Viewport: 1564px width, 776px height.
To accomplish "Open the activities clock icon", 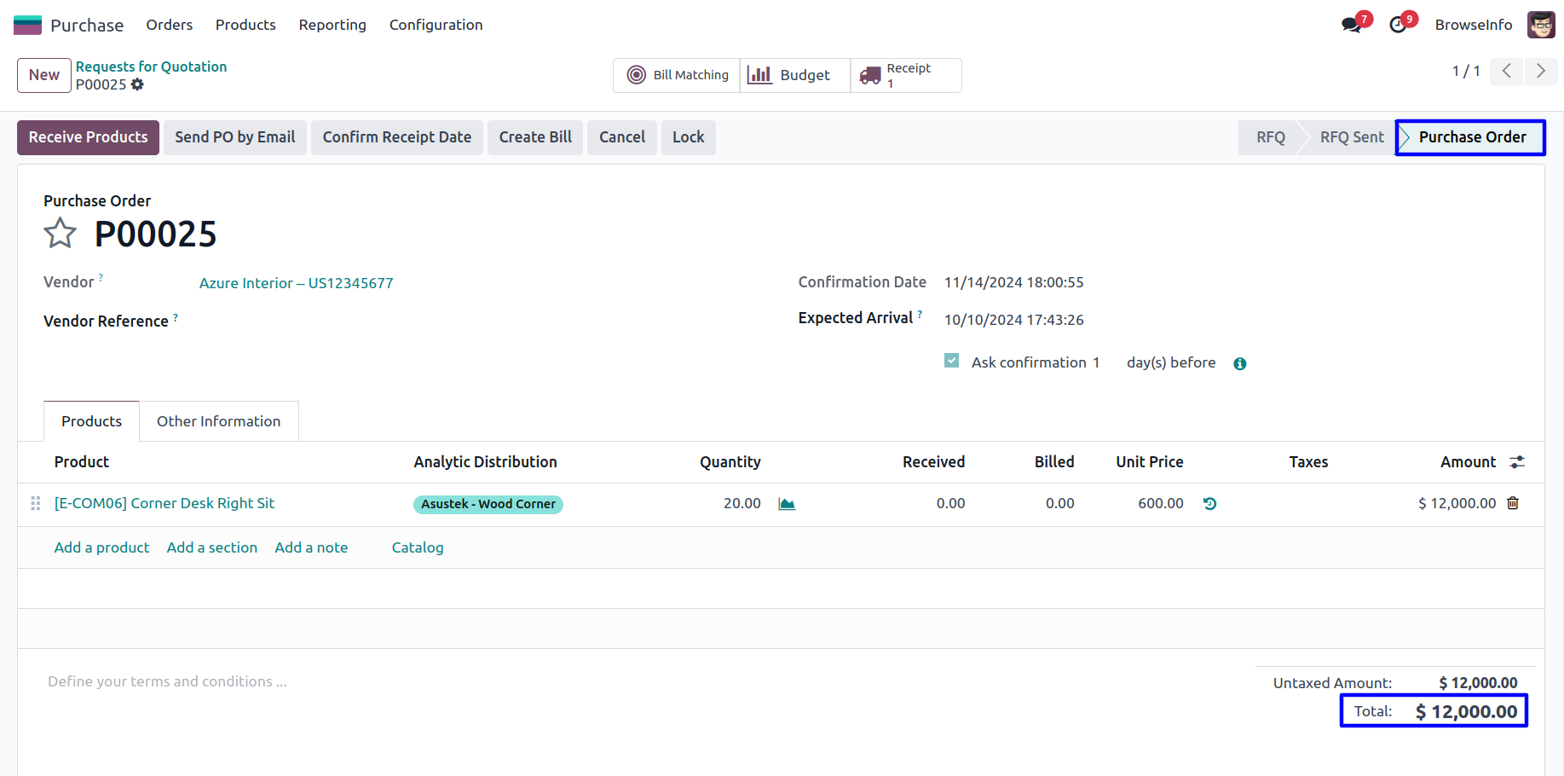I will click(1398, 25).
